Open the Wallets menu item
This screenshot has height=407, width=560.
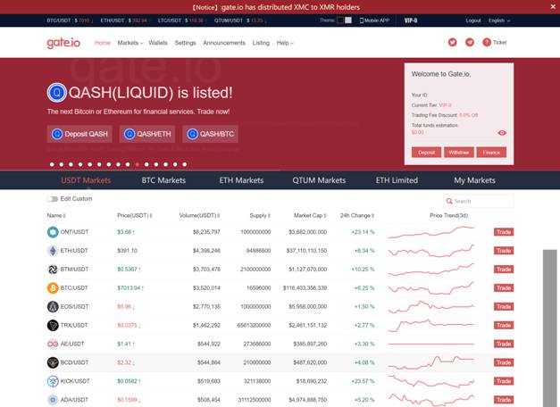coord(158,43)
